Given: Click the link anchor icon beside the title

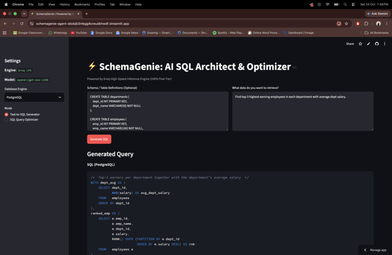Looking at the screenshot, I should pos(295,67).
